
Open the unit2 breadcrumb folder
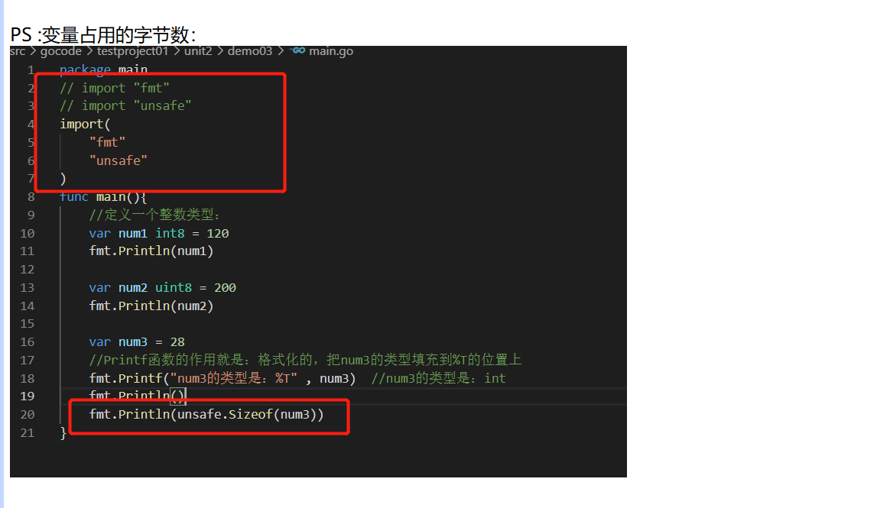pos(198,51)
